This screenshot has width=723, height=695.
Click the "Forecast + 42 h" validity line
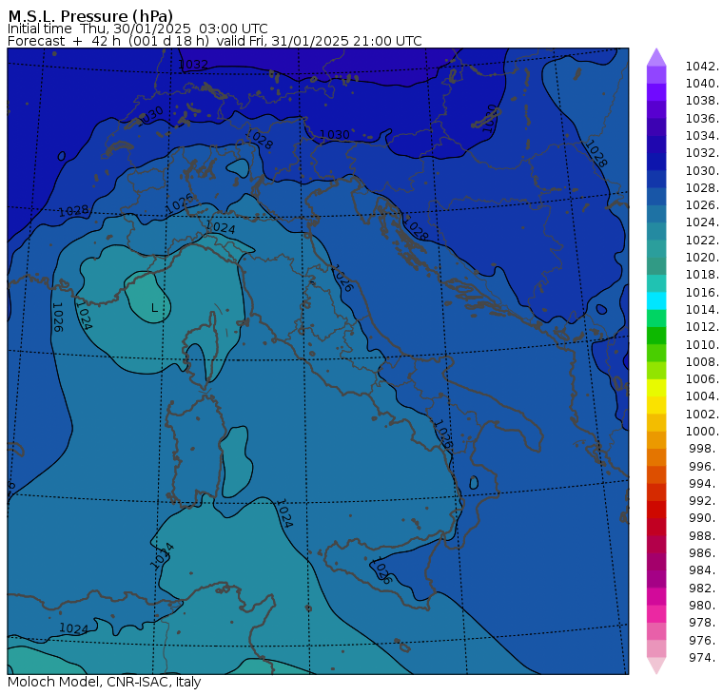(214, 41)
